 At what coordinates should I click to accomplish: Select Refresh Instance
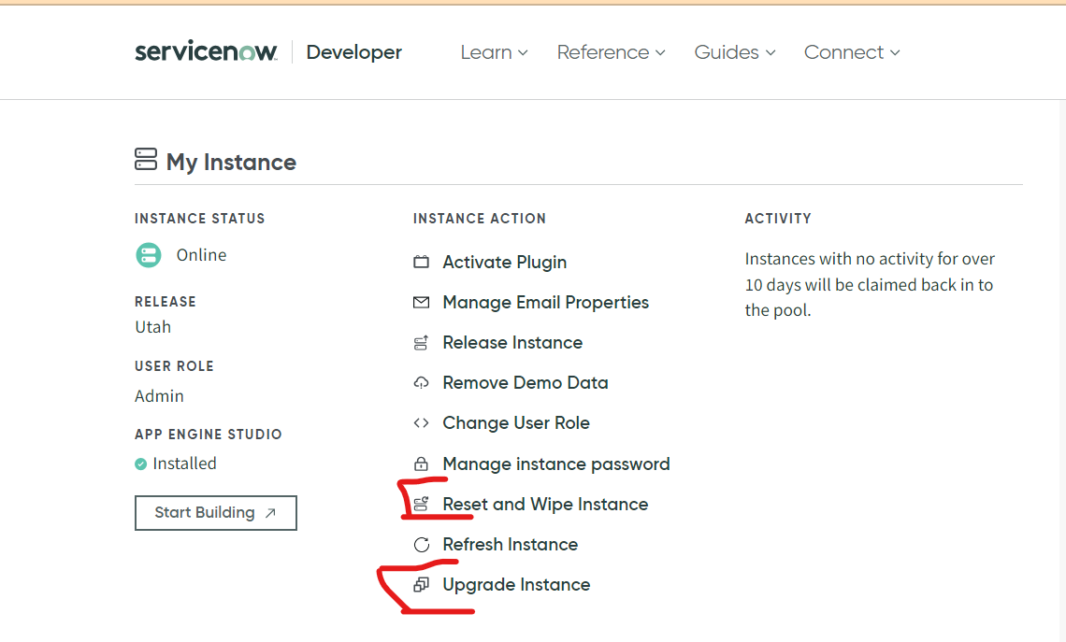tap(510, 544)
